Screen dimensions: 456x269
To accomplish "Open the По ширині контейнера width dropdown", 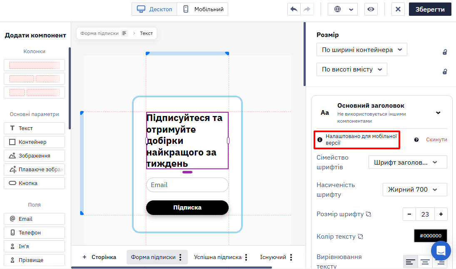I will [x=362, y=49].
